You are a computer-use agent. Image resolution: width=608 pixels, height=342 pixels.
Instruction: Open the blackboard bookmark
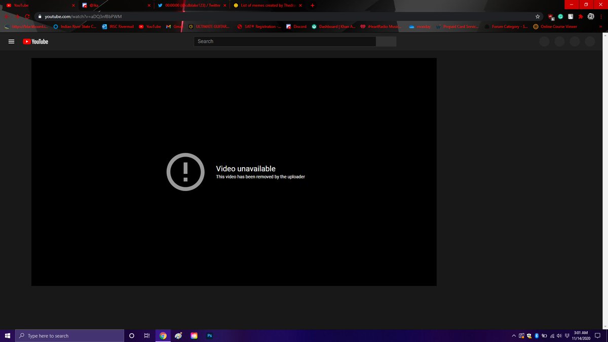pyautogui.click(x=26, y=26)
